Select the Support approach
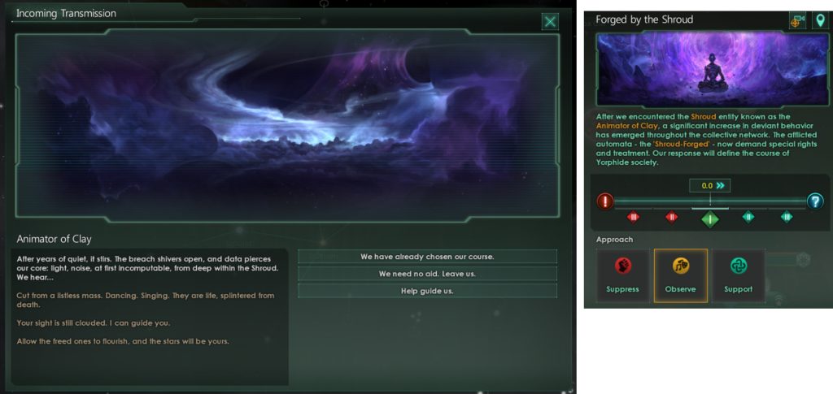The width and height of the screenshot is (833, 394). click(x=739, y=275)
